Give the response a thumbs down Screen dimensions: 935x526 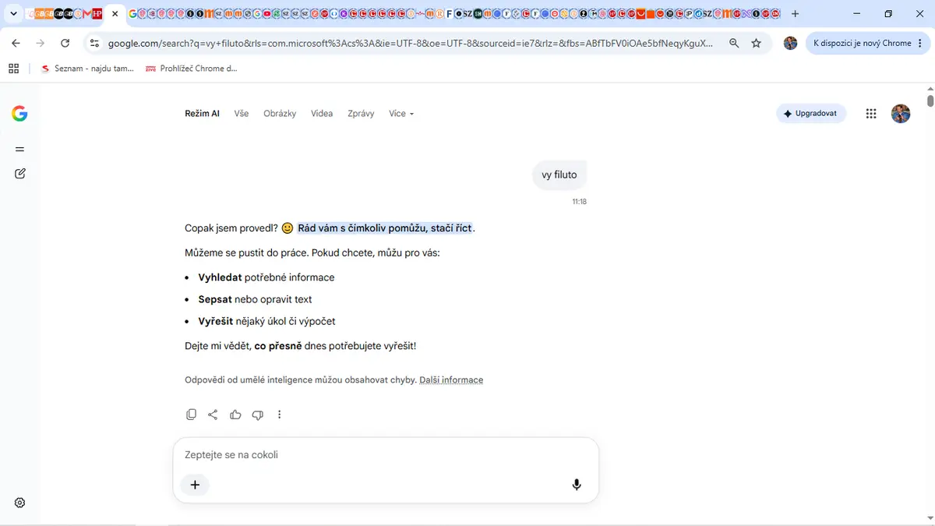pos(258,415)
